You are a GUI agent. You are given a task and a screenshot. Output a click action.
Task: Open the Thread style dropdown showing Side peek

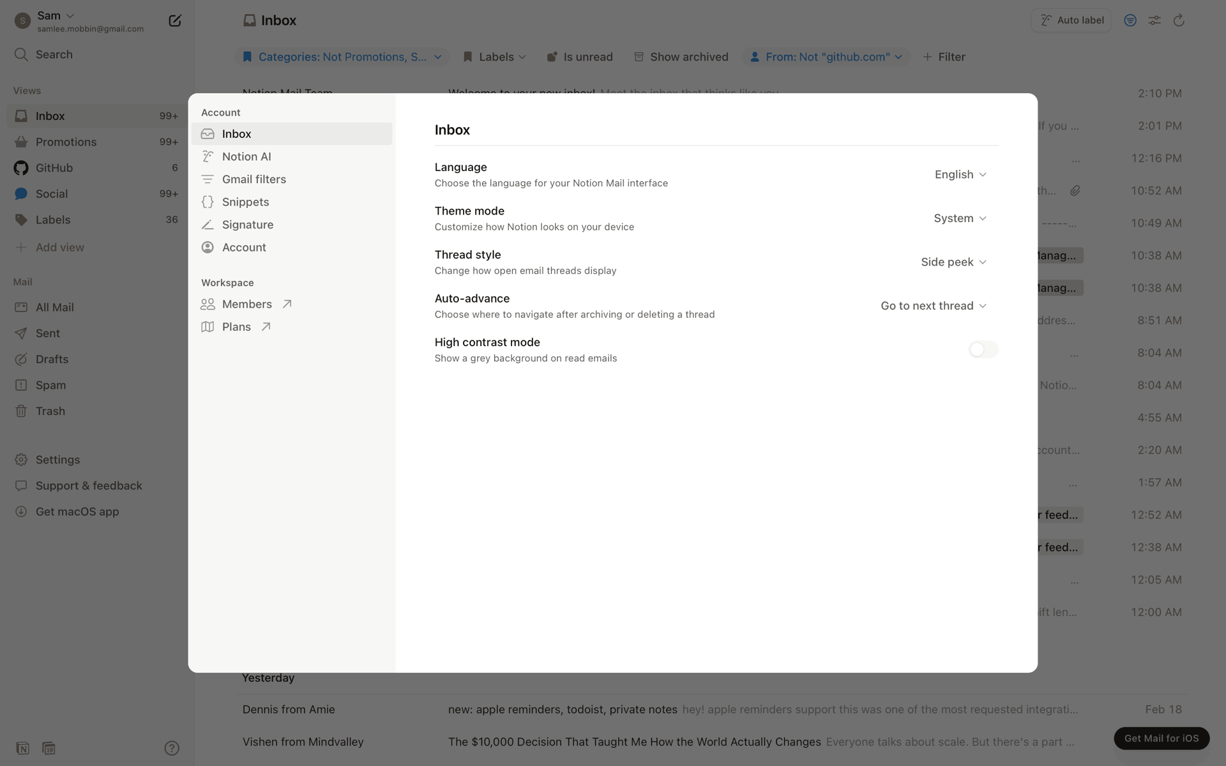(x=953, y=262)
